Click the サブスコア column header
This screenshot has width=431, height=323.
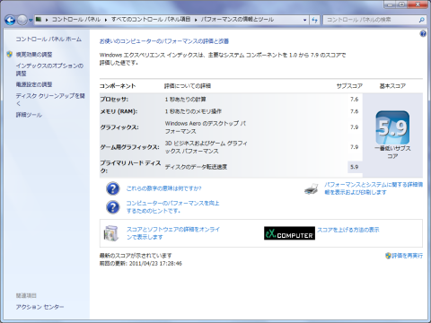[x=349, y=86]
